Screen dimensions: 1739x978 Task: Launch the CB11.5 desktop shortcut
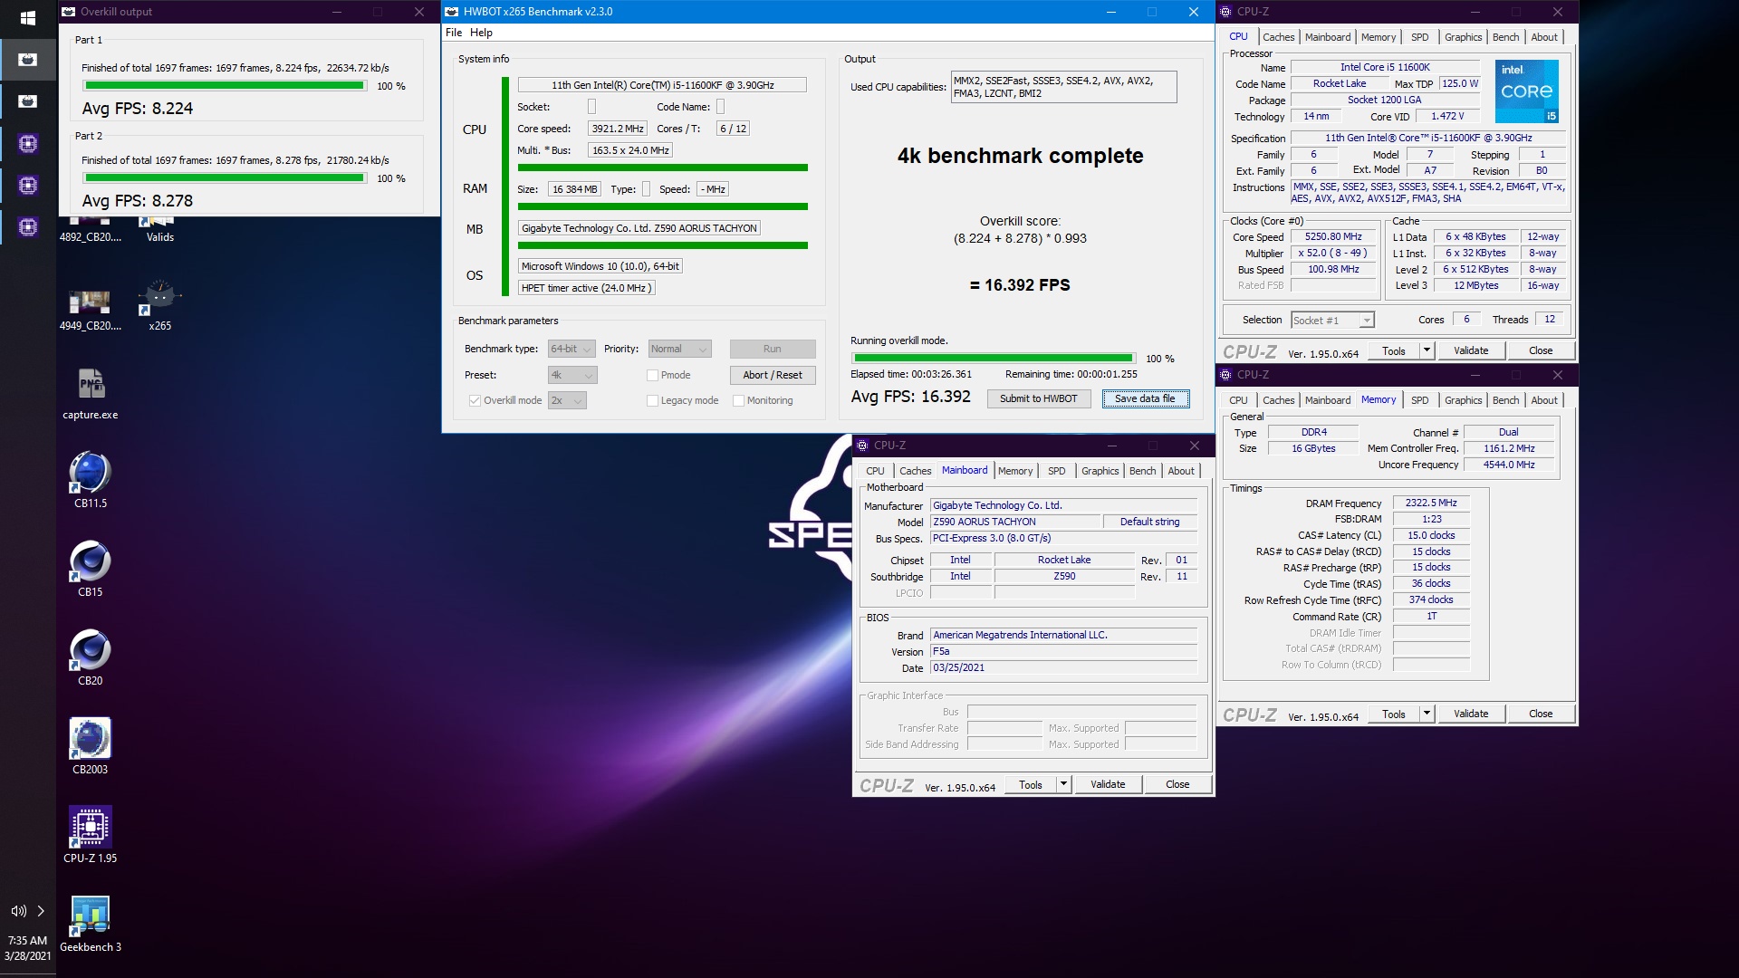pyautogui.click(x=90, y=480)
